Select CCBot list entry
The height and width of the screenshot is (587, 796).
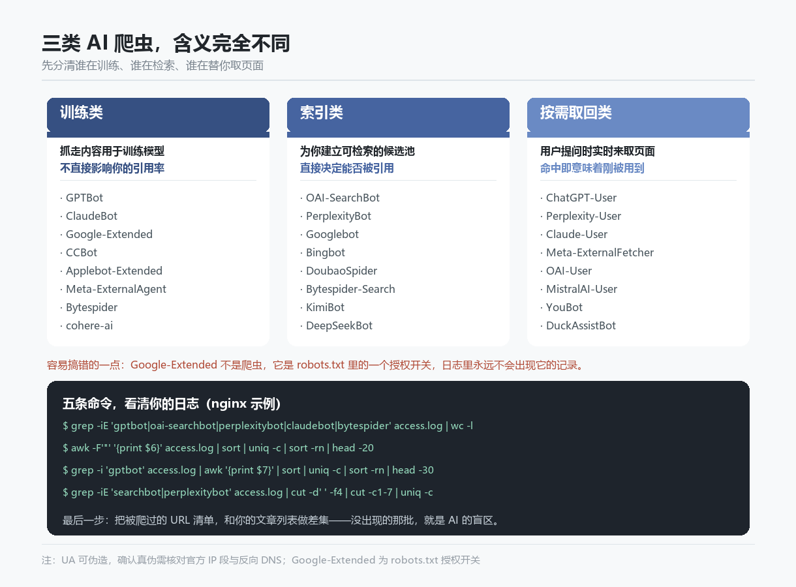pyautogui.click(x=79, y=252)
